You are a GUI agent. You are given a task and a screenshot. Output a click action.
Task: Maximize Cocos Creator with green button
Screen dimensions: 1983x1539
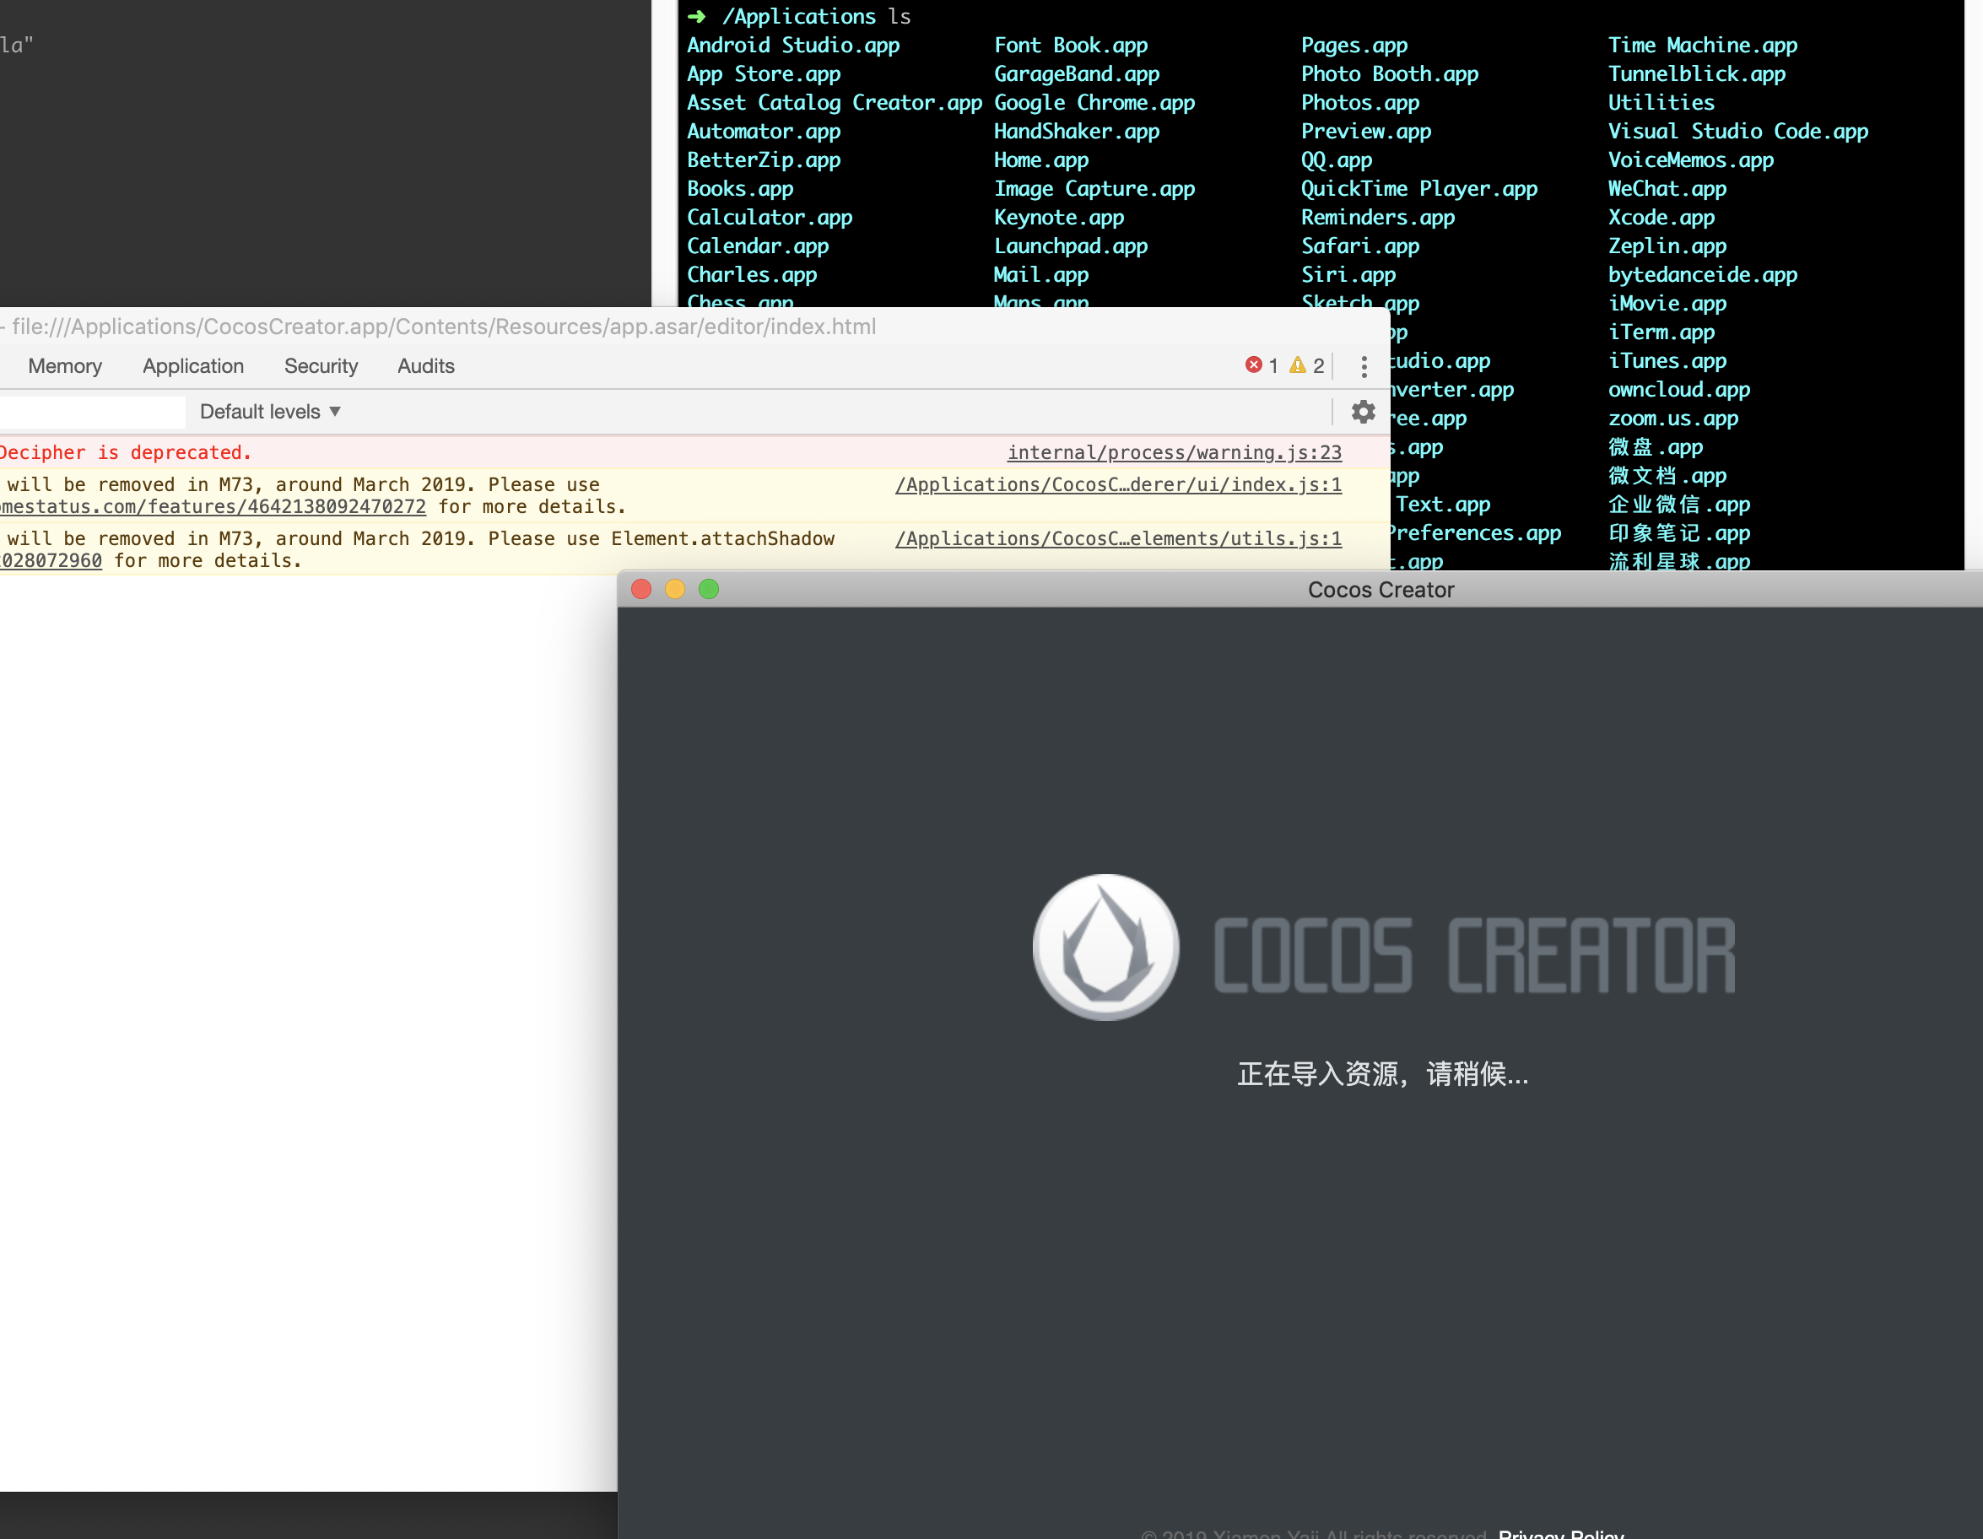(708, 589)
